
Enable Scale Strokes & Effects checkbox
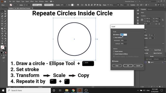tap(114, 54)
